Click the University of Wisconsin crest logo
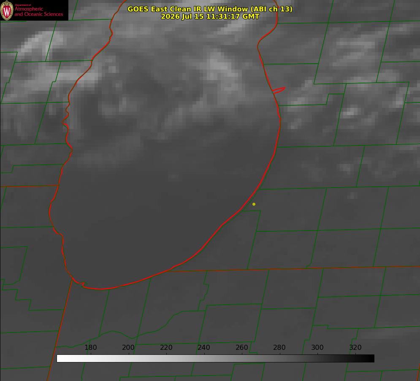The image size is (420, 381). [7, 10]
